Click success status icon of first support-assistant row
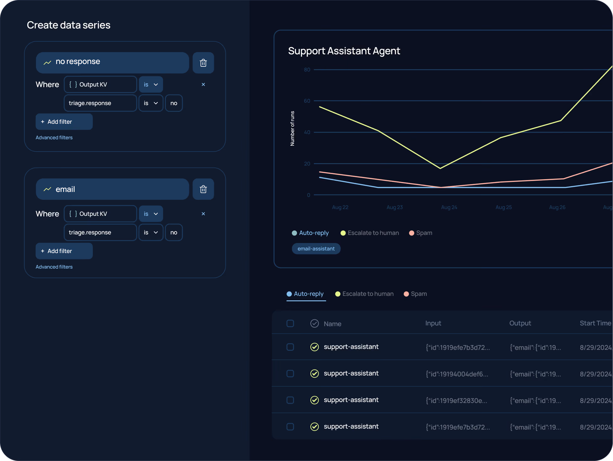 click(x=314, y=347)
